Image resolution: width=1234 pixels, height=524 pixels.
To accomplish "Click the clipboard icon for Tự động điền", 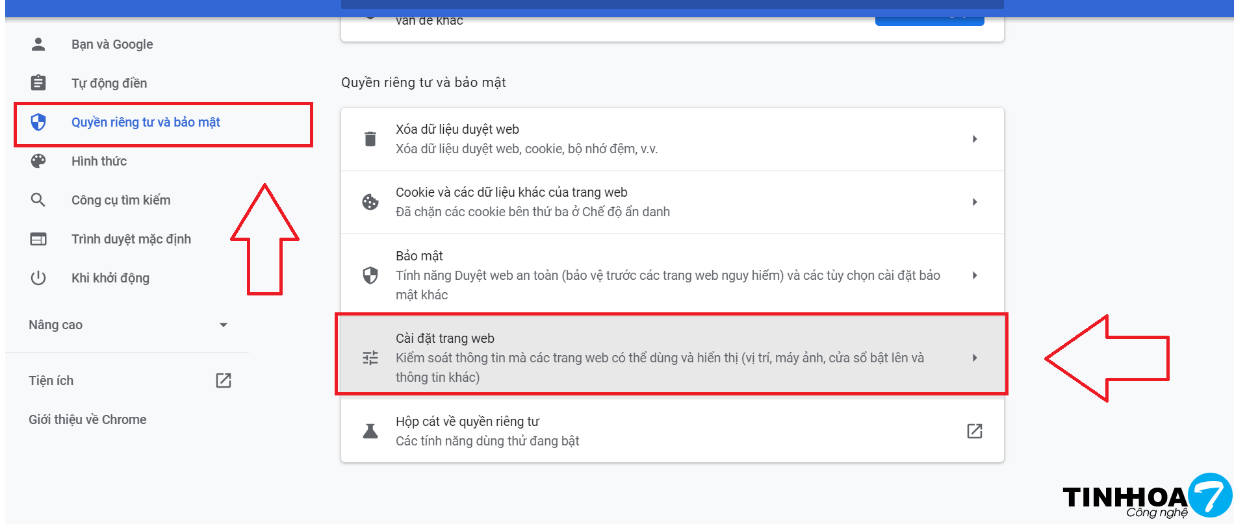I will pyautogui.click(x=38, y=83).
